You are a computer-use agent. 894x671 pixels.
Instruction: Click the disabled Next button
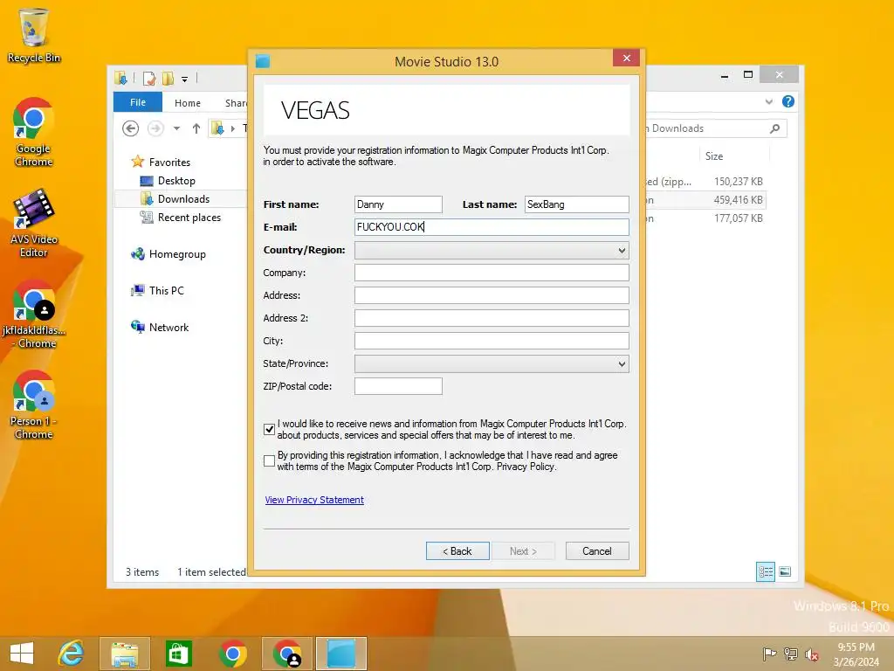(x=523, y=550)
